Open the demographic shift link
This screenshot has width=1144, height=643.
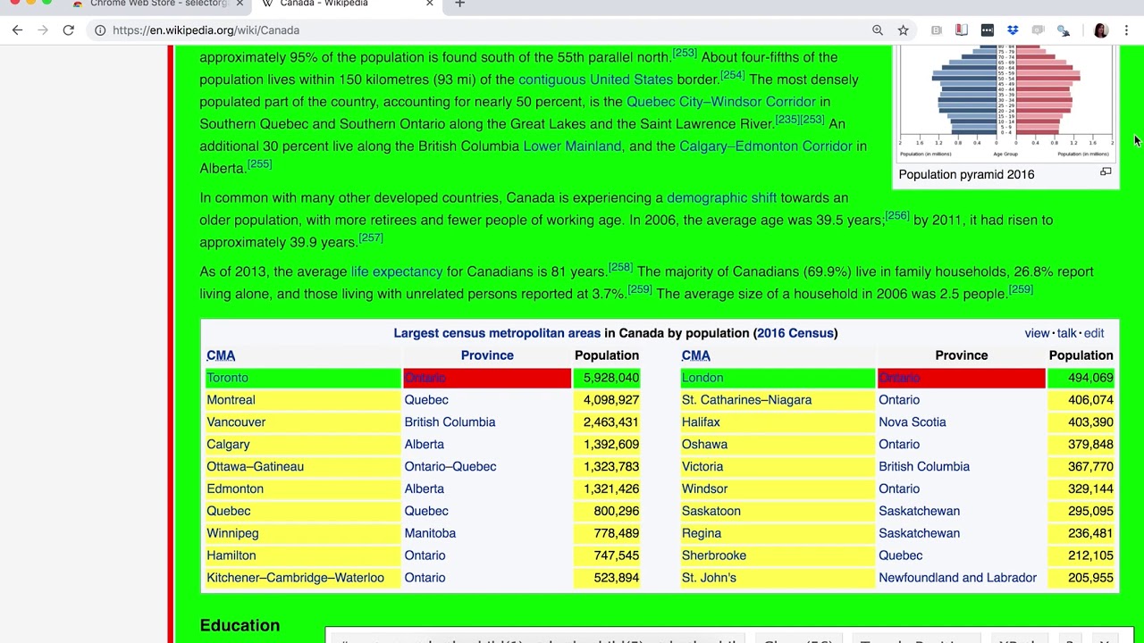tap(721, 198)
